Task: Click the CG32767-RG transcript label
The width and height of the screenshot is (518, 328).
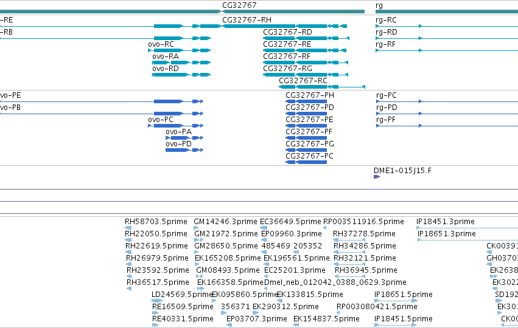Action: (287, 69)
